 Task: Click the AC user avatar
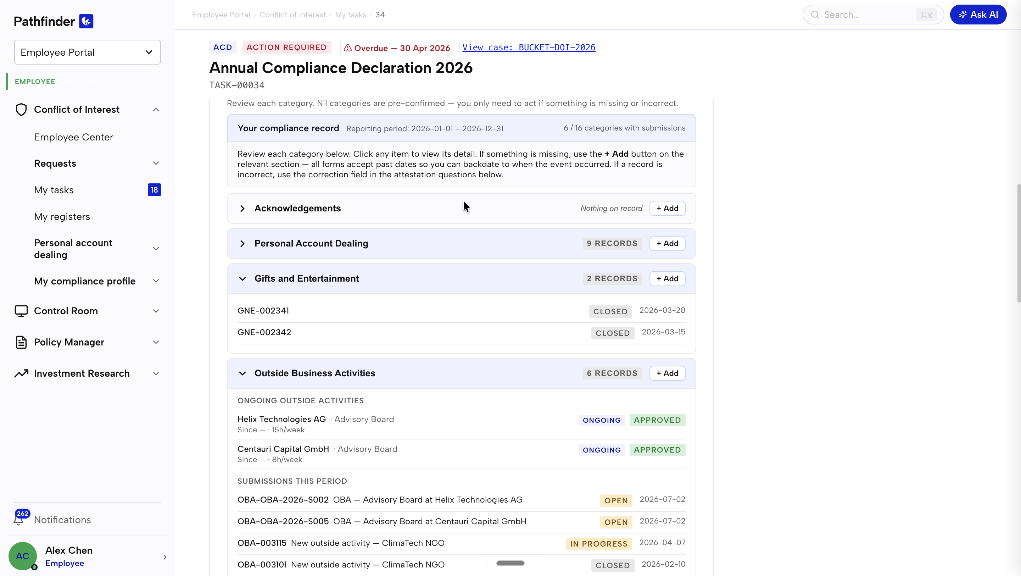click(x=23, y=556)
